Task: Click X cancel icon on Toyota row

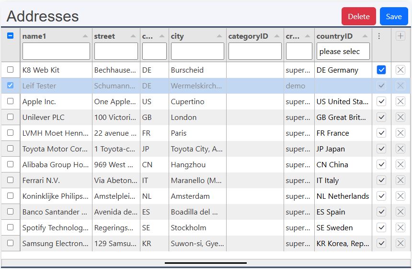Action: [401, 149]
